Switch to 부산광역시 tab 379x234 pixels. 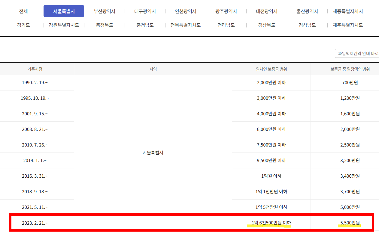point(105,11)
